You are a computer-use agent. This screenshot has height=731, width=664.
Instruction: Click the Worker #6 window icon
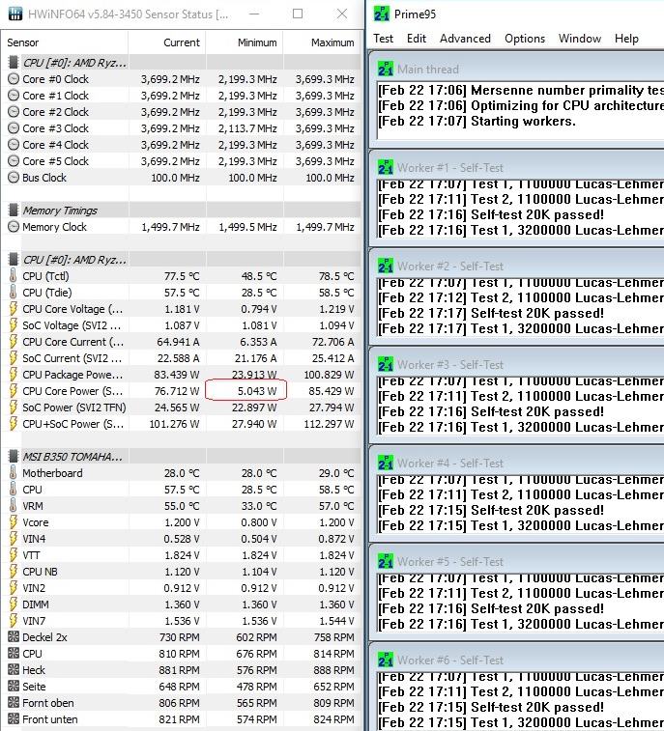386,660
